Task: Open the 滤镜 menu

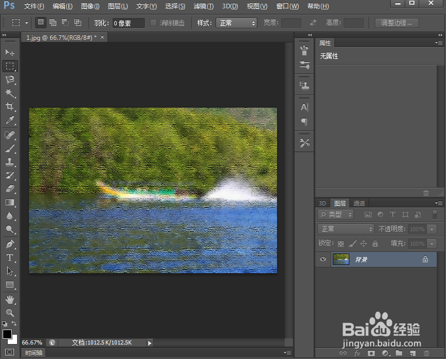Action: pos(204,6)
